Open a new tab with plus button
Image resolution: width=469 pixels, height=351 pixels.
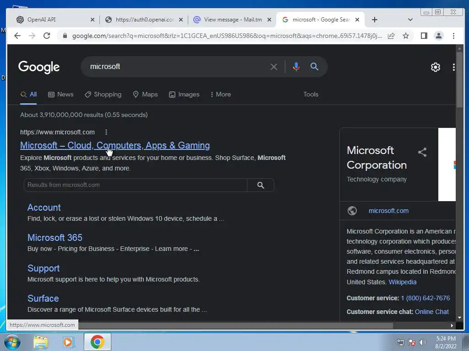pos(375,20)
